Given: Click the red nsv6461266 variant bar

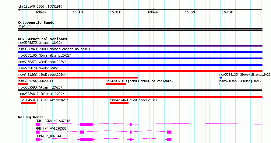Looking at the screenshot, I should [x=78, y=78].
